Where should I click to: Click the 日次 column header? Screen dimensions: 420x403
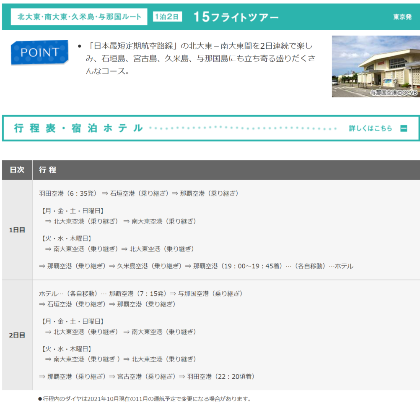point(17,170)
